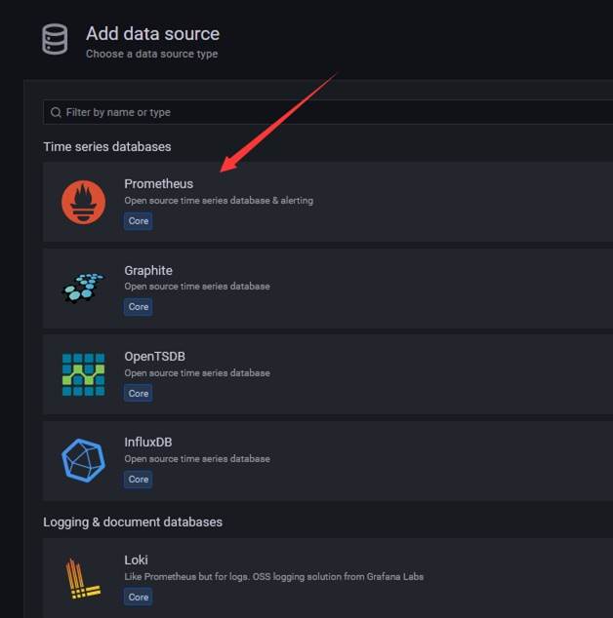Choose the Graphite data source title
The height and width of the screenshot is (618, 613).
[x=148, y=270]
